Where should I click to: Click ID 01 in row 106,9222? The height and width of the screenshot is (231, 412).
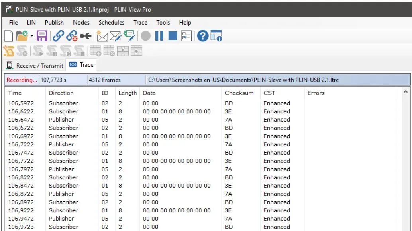click(105, 210)
